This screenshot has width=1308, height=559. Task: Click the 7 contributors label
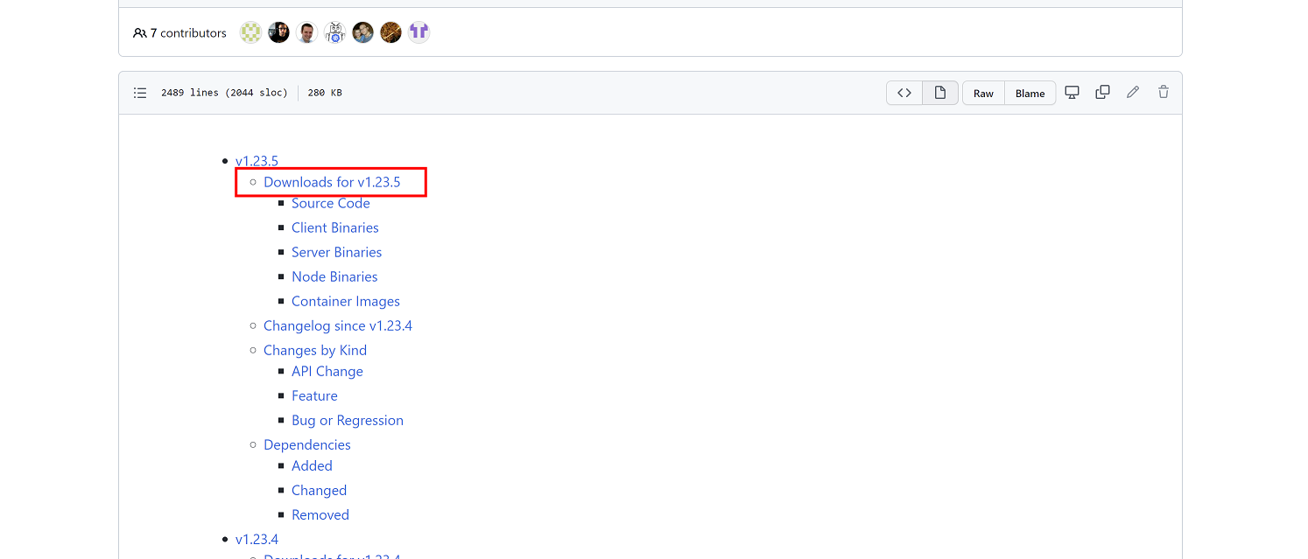(179, 33)
